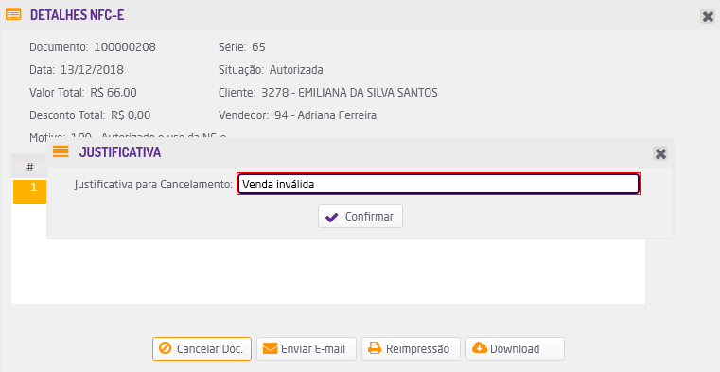Viewport: 720px width, 372px height.
Task: Click the # column header
Action: pyautogui.click(x=30, y=168)
